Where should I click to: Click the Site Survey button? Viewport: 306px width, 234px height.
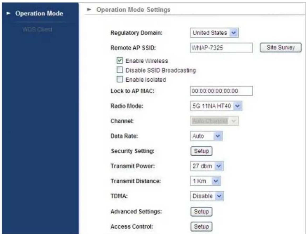(x=281, y=47)
